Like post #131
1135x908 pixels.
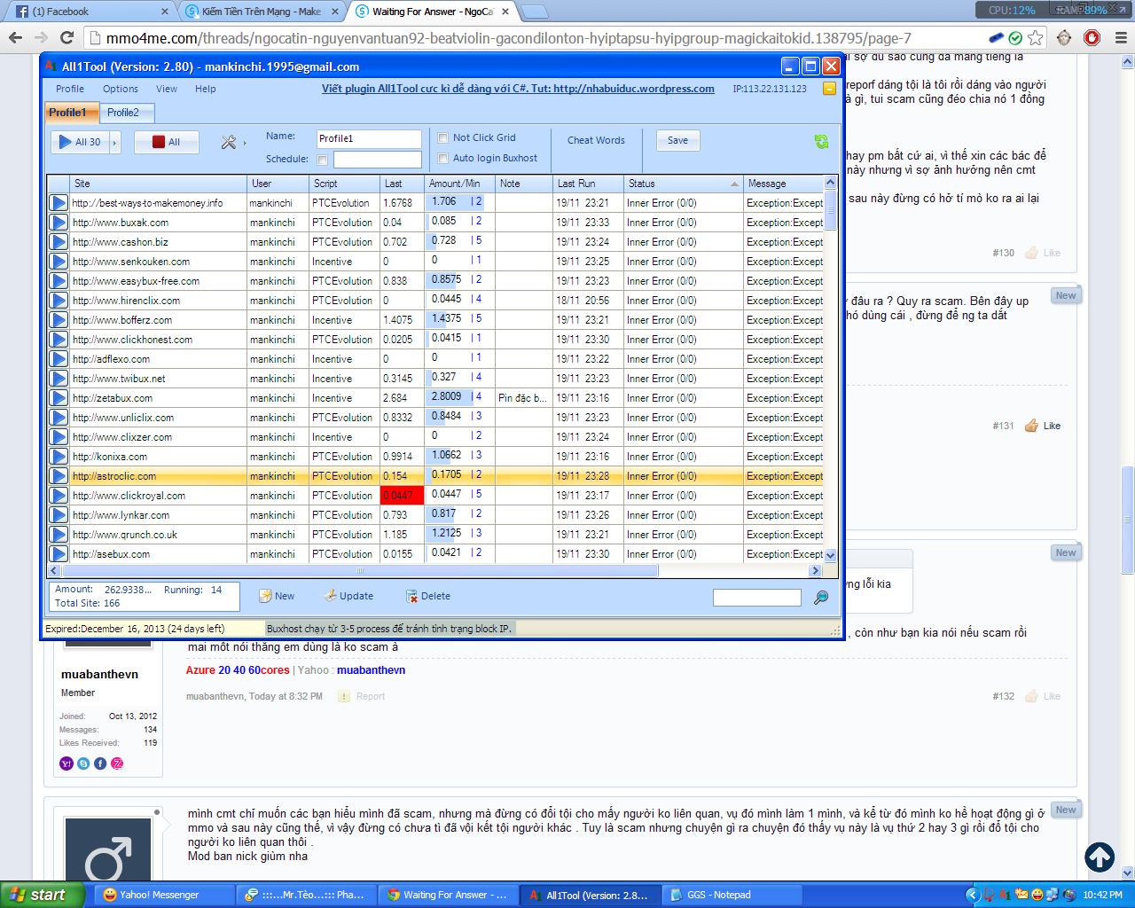click(1043, 426)
